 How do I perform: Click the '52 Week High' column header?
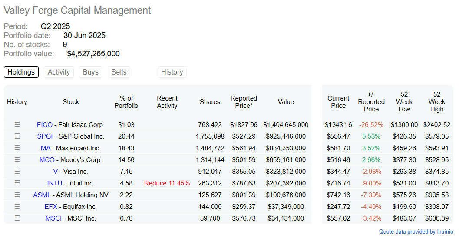click(437, 102)
